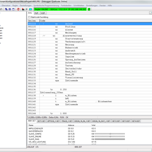
Task: Toggle the Objektcode-Darstellung checkbox
Action: click(29, 17)
